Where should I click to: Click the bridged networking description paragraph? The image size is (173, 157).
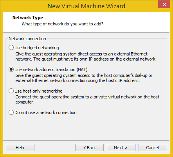(x=86, y=57)
